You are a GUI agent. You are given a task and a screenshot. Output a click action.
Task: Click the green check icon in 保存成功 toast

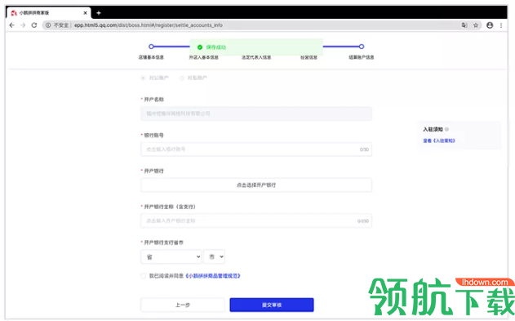click(200, 47)
